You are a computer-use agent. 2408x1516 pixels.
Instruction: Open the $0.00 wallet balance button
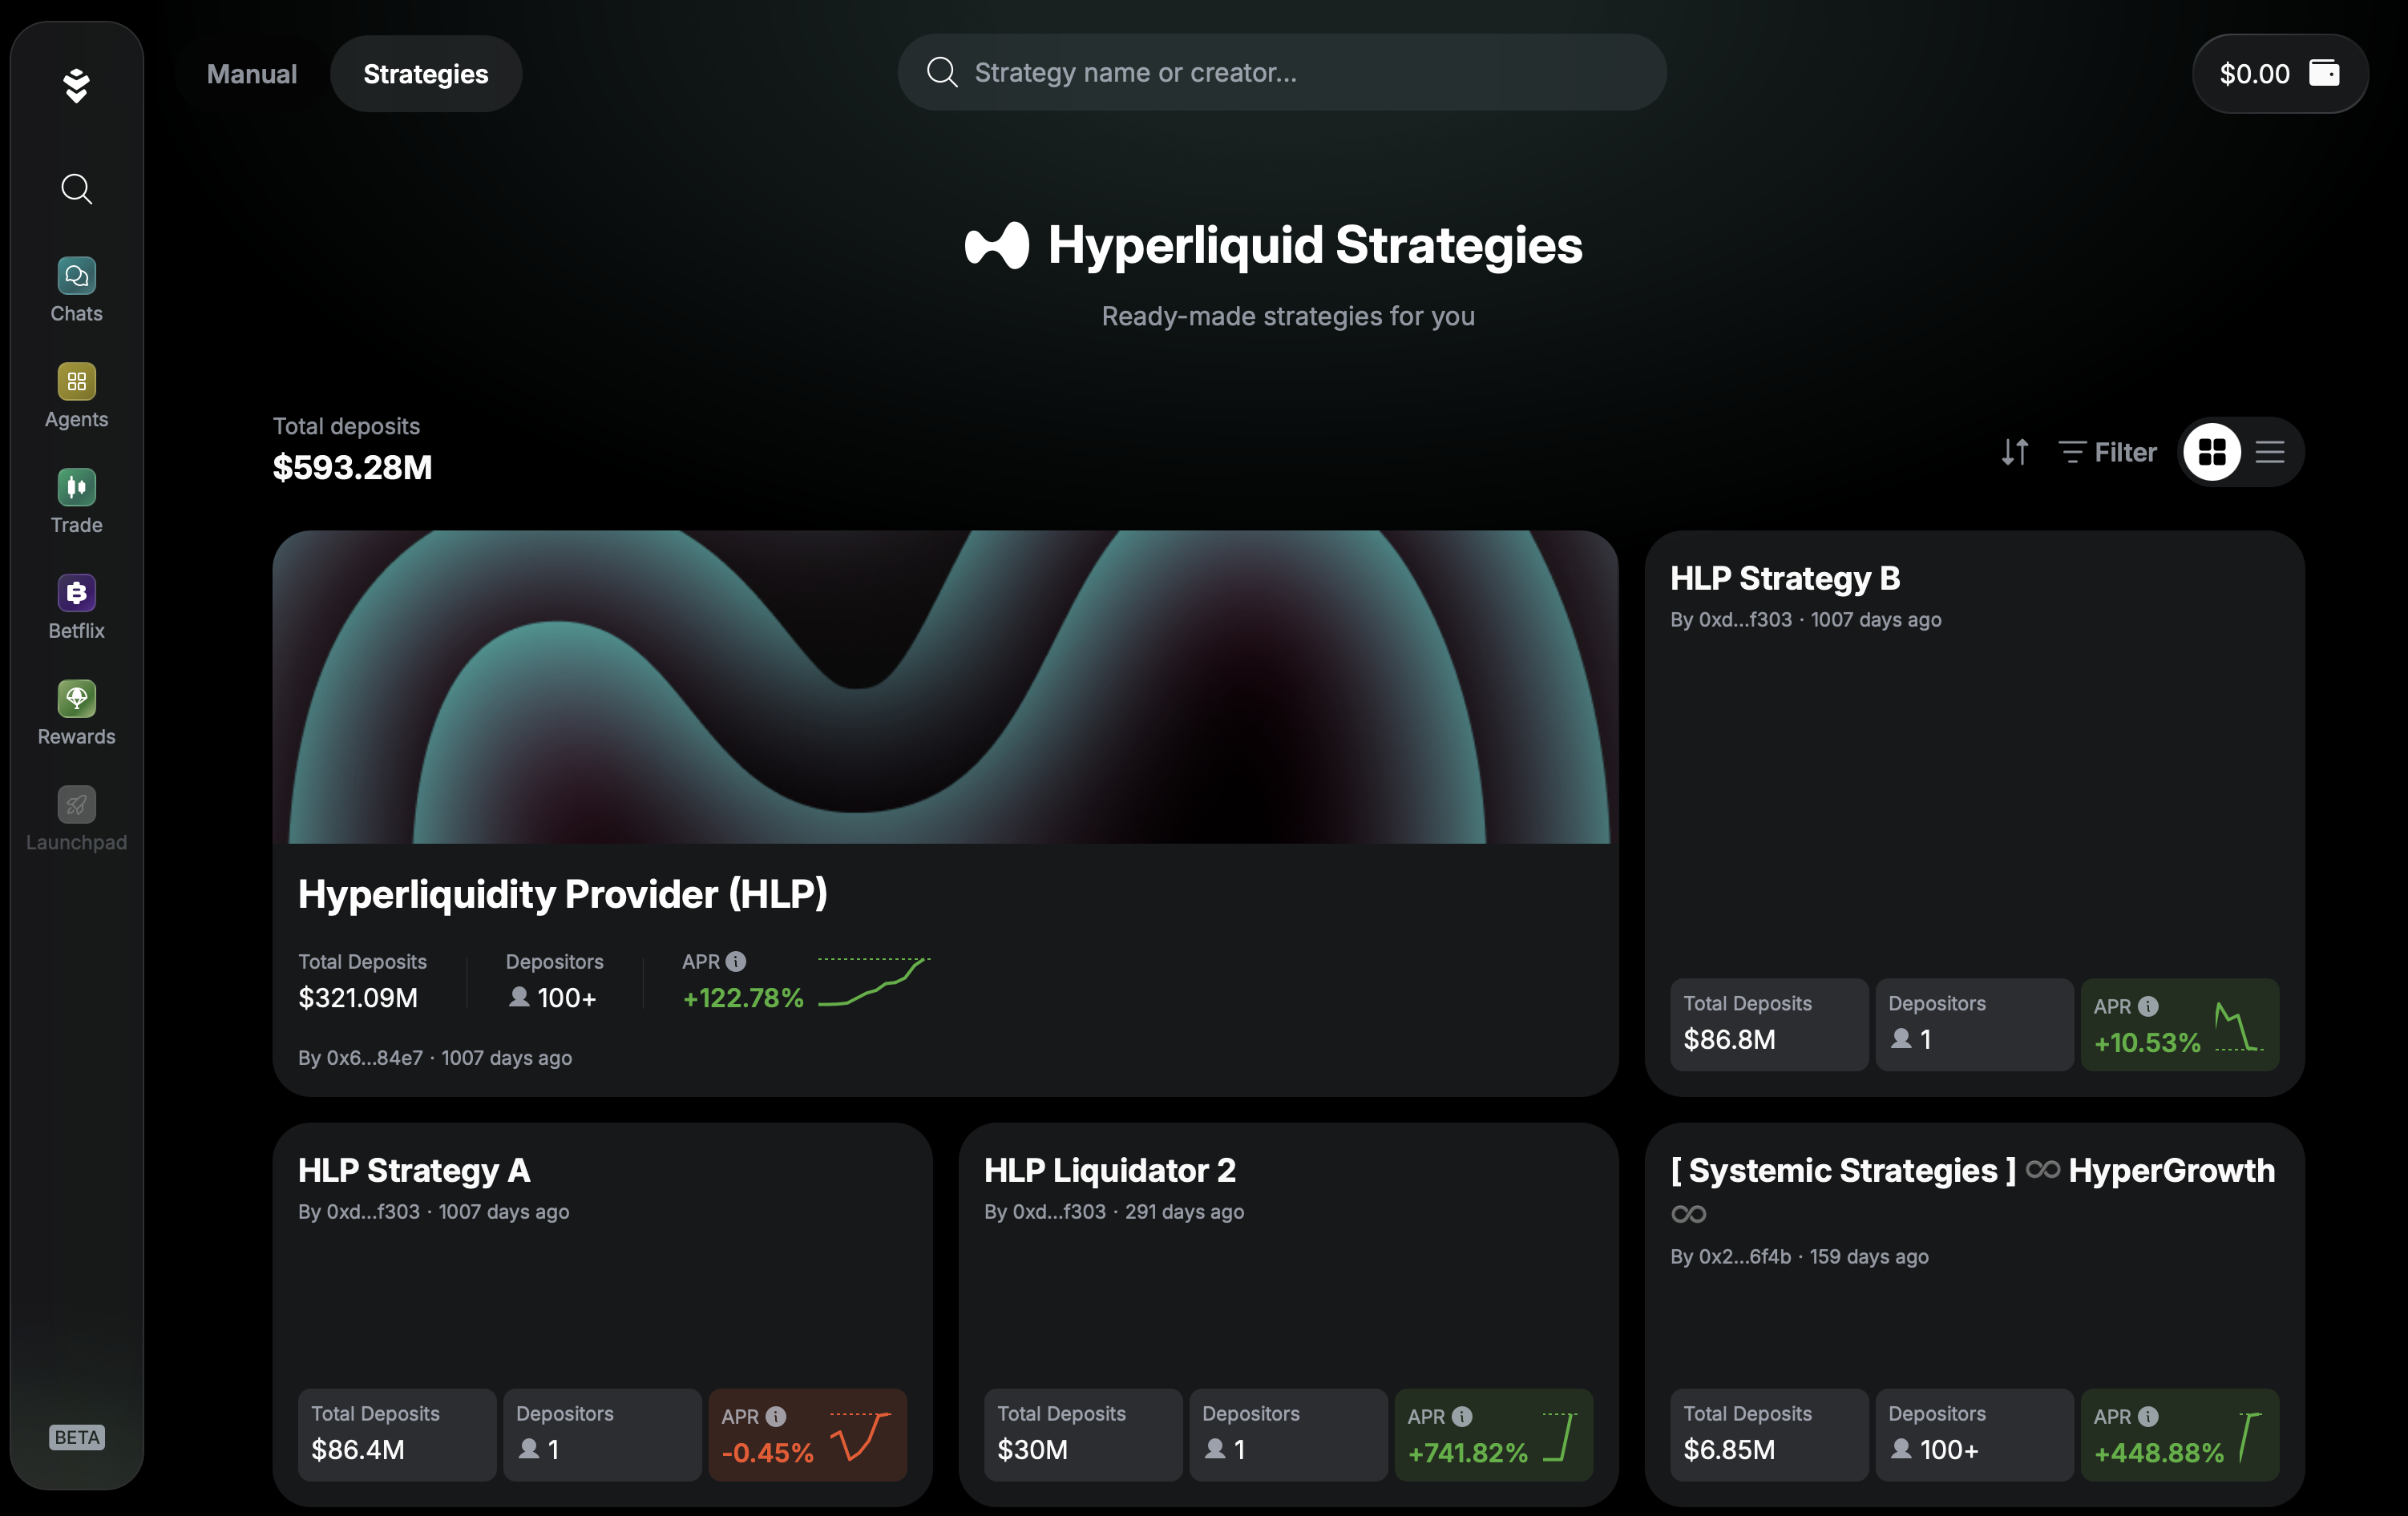[x=2278, y=74]
